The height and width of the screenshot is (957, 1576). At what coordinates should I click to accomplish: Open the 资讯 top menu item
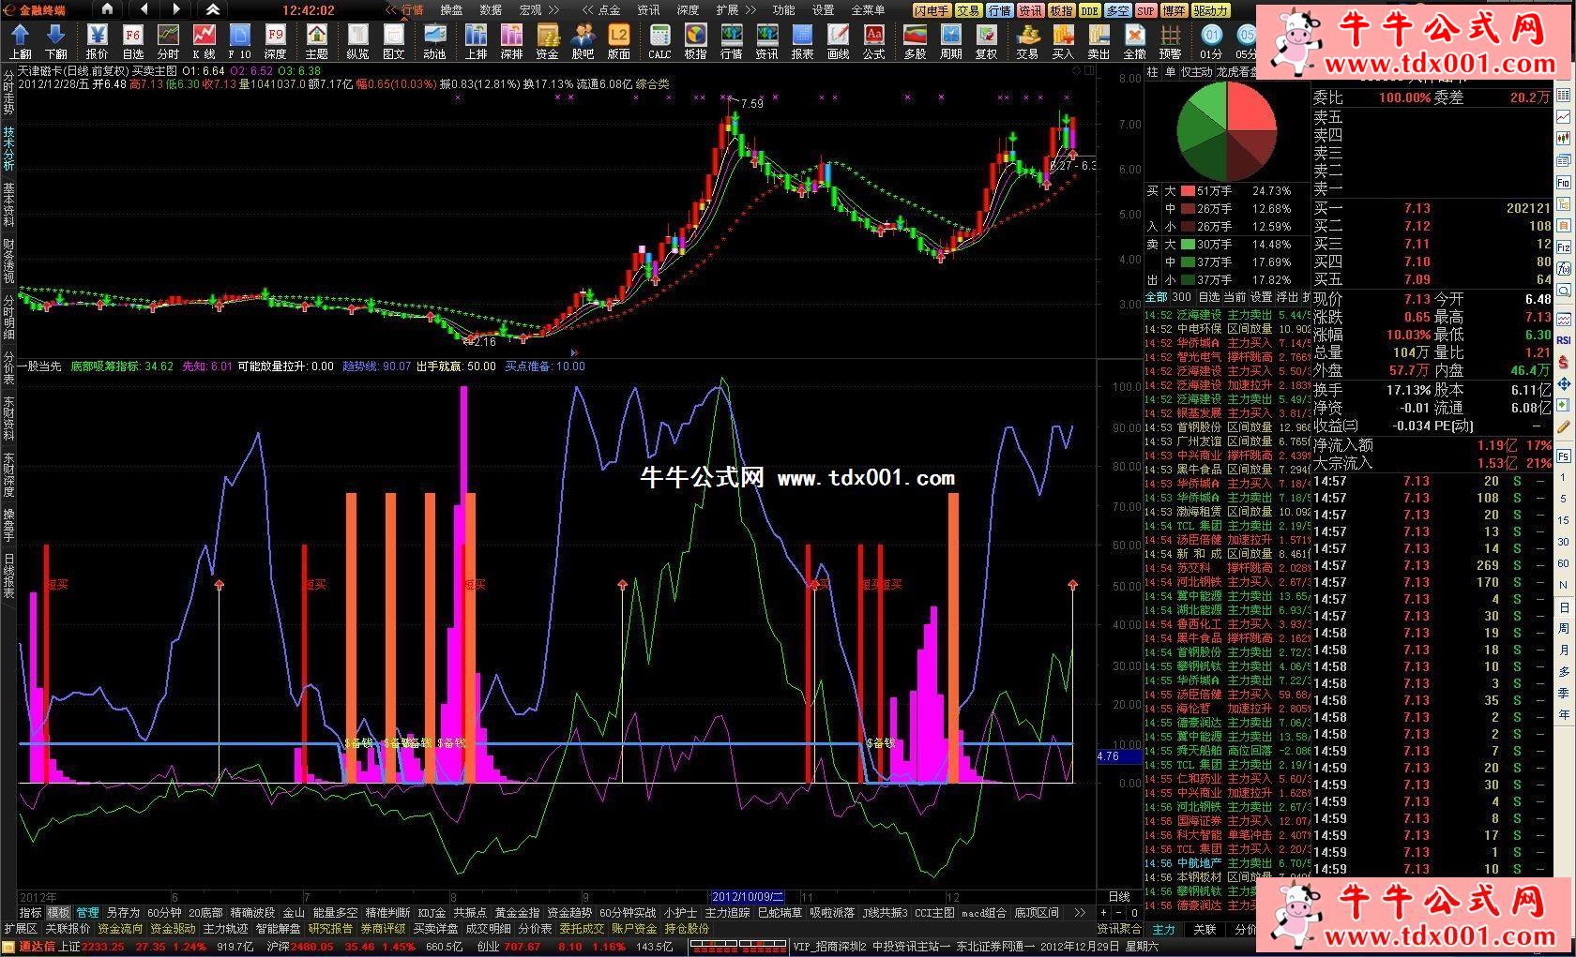point(649,10)
